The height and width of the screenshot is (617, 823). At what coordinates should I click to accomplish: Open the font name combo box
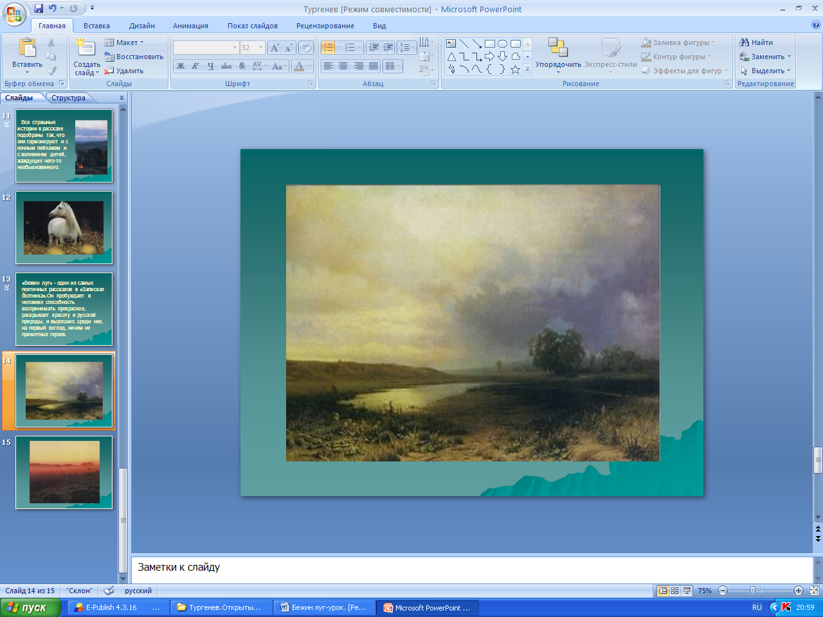pos(206,48)
